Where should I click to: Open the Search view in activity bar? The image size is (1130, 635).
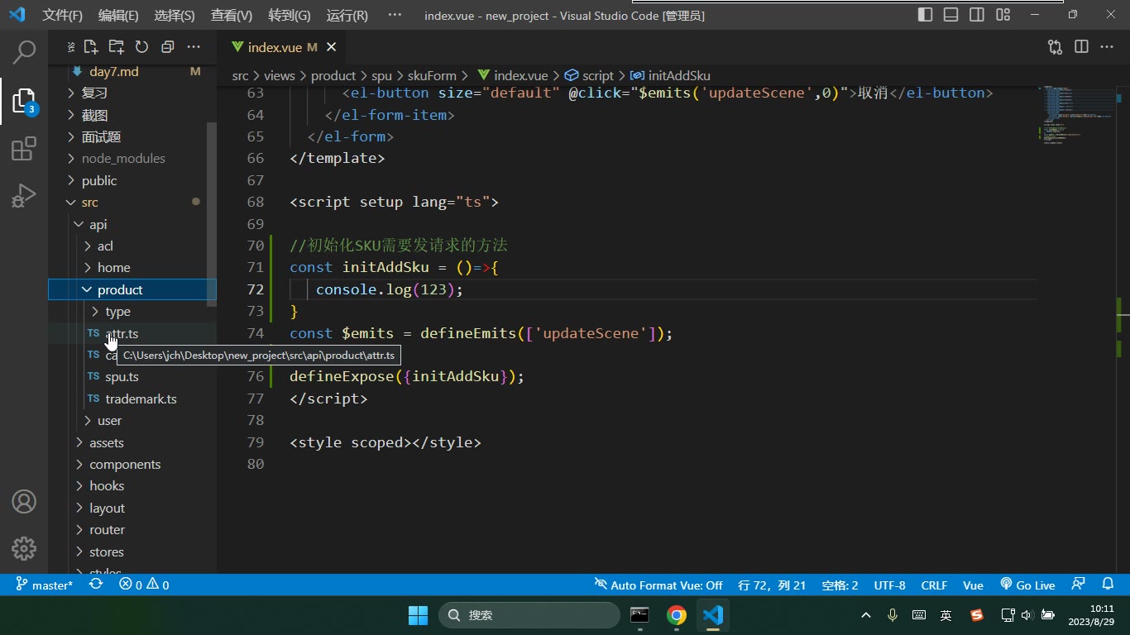[24, 53]
